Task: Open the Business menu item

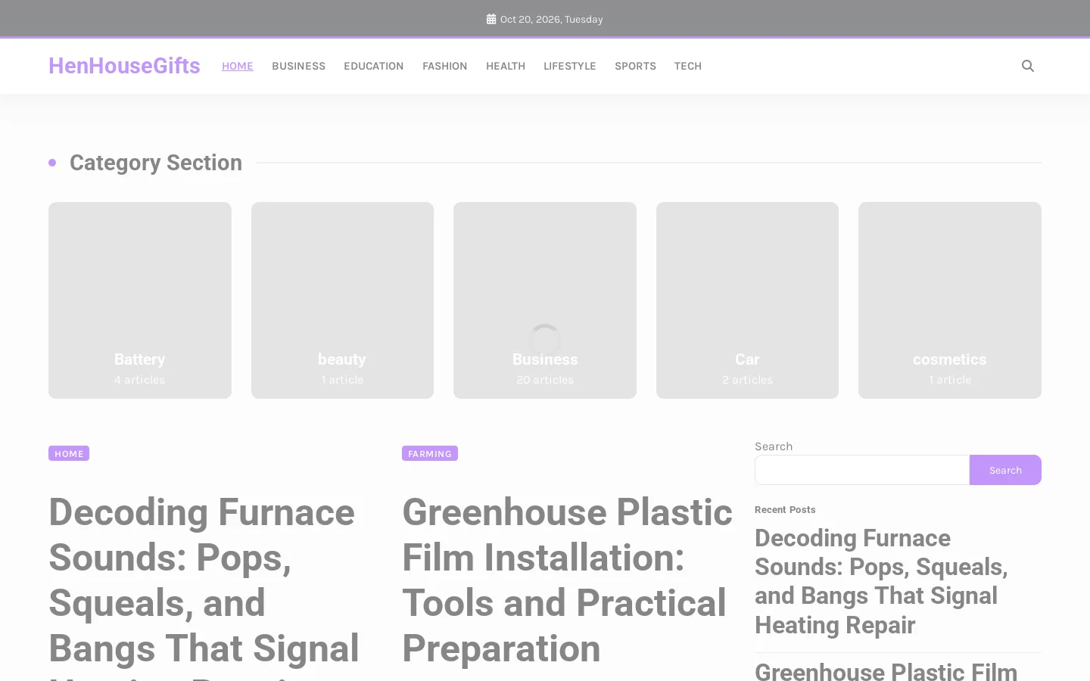Action: coord(298,66)
